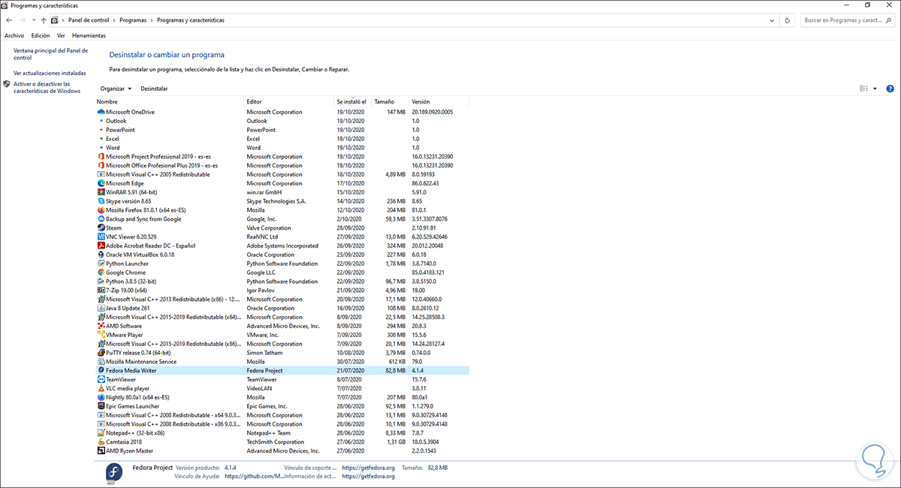Click the AMD Software icon
This screenshot has width=901, height=488.
[x=101, y=326]
